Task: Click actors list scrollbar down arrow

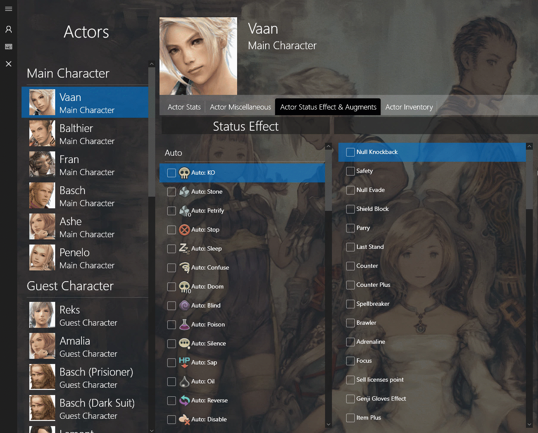Action: 151,430
